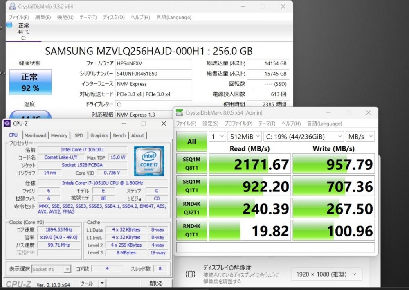Viewport: 409px width, 290px height.
Task: Click the CPU-Z title bar app icon
Action: click(7, 124)
